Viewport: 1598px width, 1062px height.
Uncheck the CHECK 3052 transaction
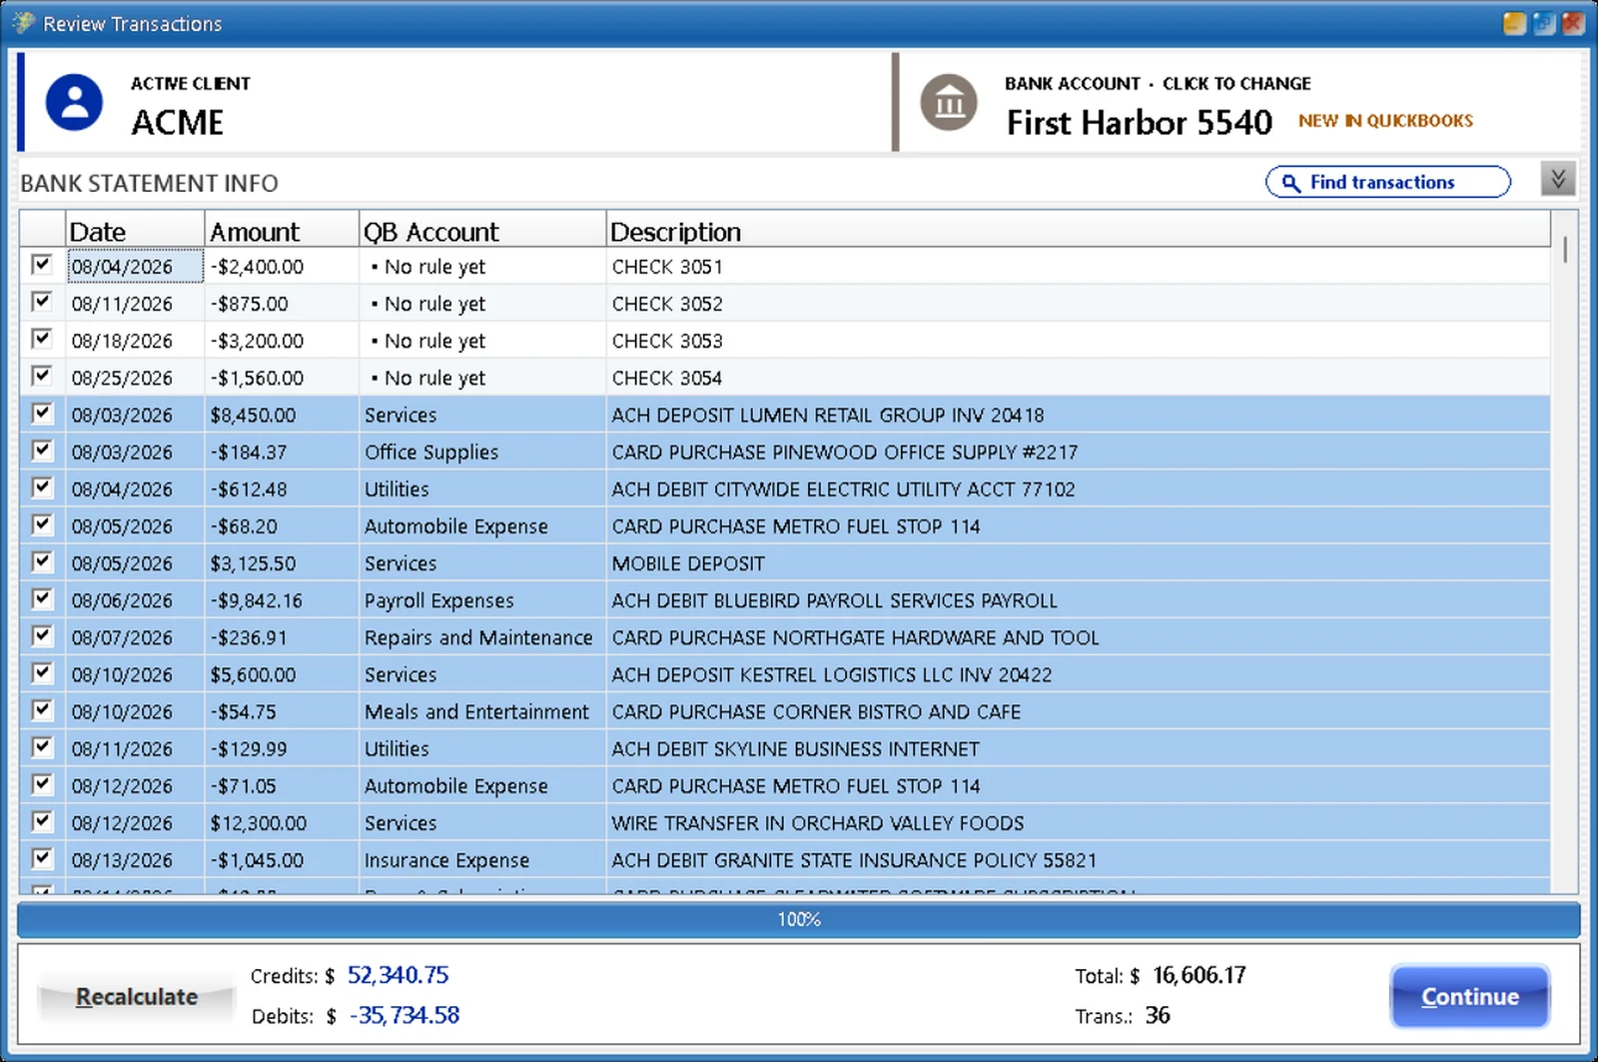(41, 301)
